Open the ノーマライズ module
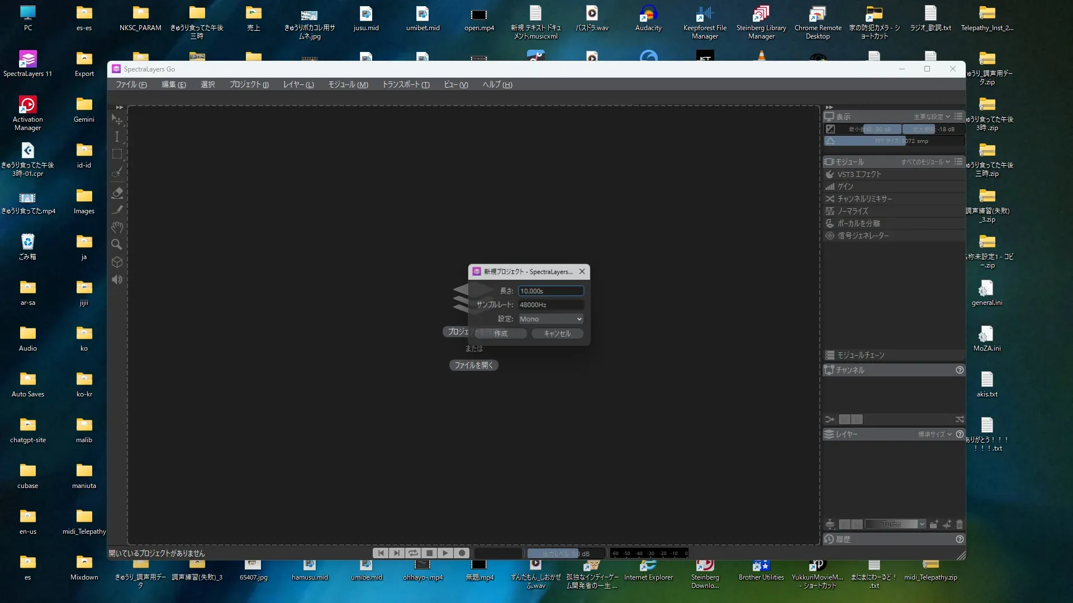 pyautogui.click(x=853, y=211)
